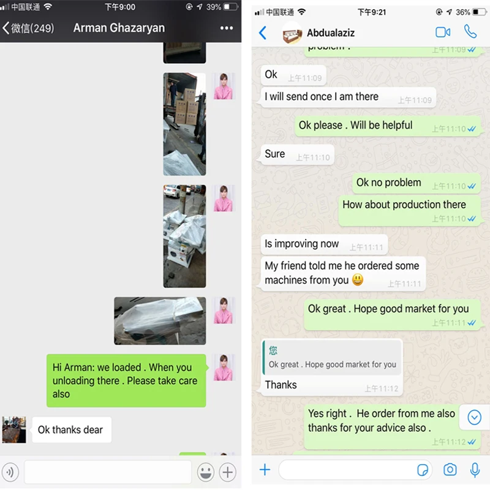490x490 pixels.
Task: Start a voice call with Abdualaziz
Action: click(x=470, y=32)
